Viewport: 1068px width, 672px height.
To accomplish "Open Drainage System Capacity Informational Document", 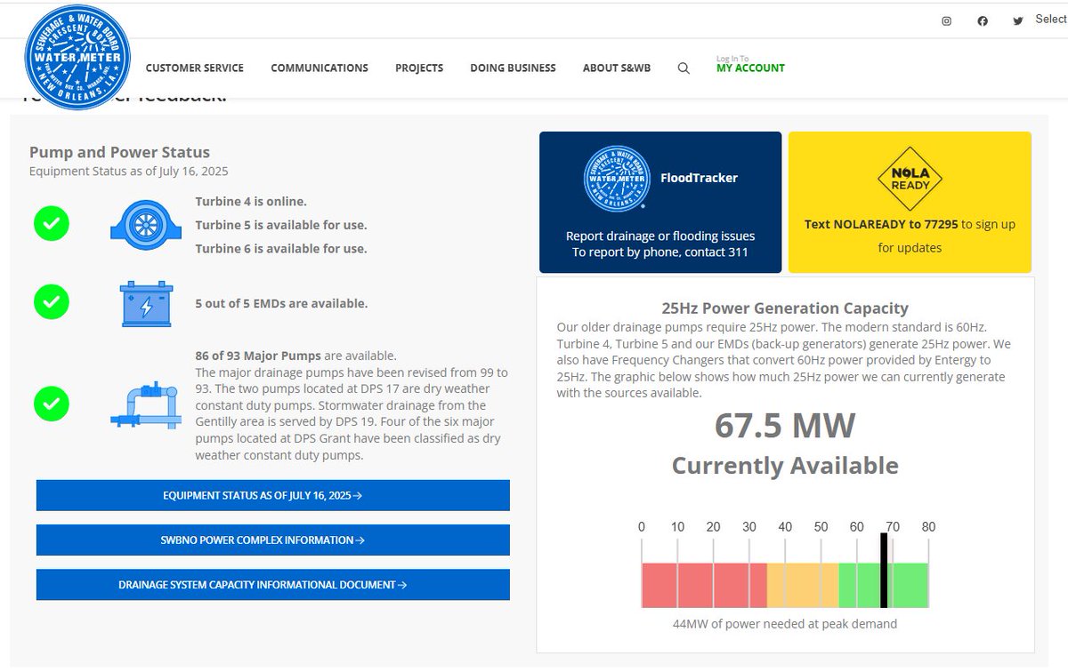I will tap(273, 585).
